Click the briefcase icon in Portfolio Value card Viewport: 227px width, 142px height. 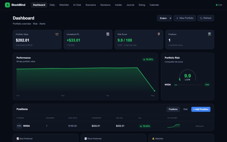tap(57, 34)
